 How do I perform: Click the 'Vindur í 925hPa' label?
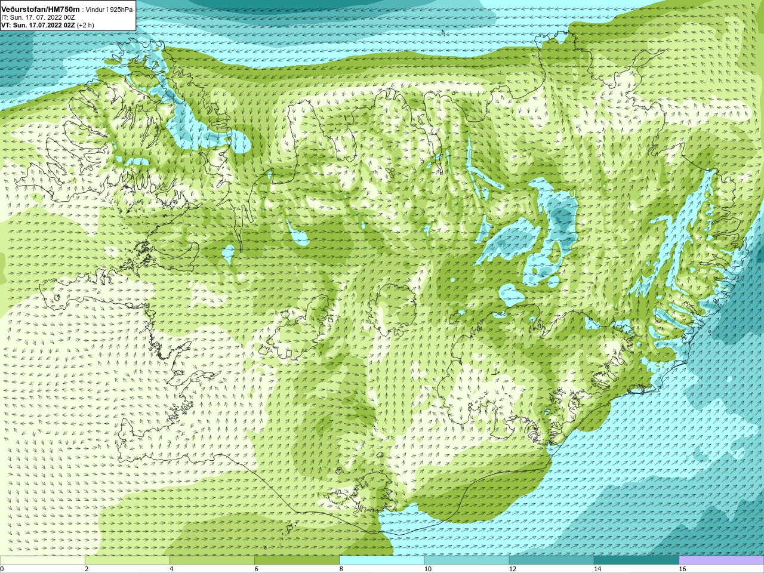(109, 9)
